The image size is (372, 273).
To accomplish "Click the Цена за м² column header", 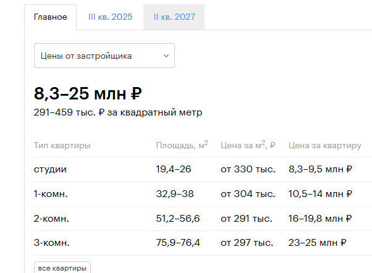I will pos(248,145).
